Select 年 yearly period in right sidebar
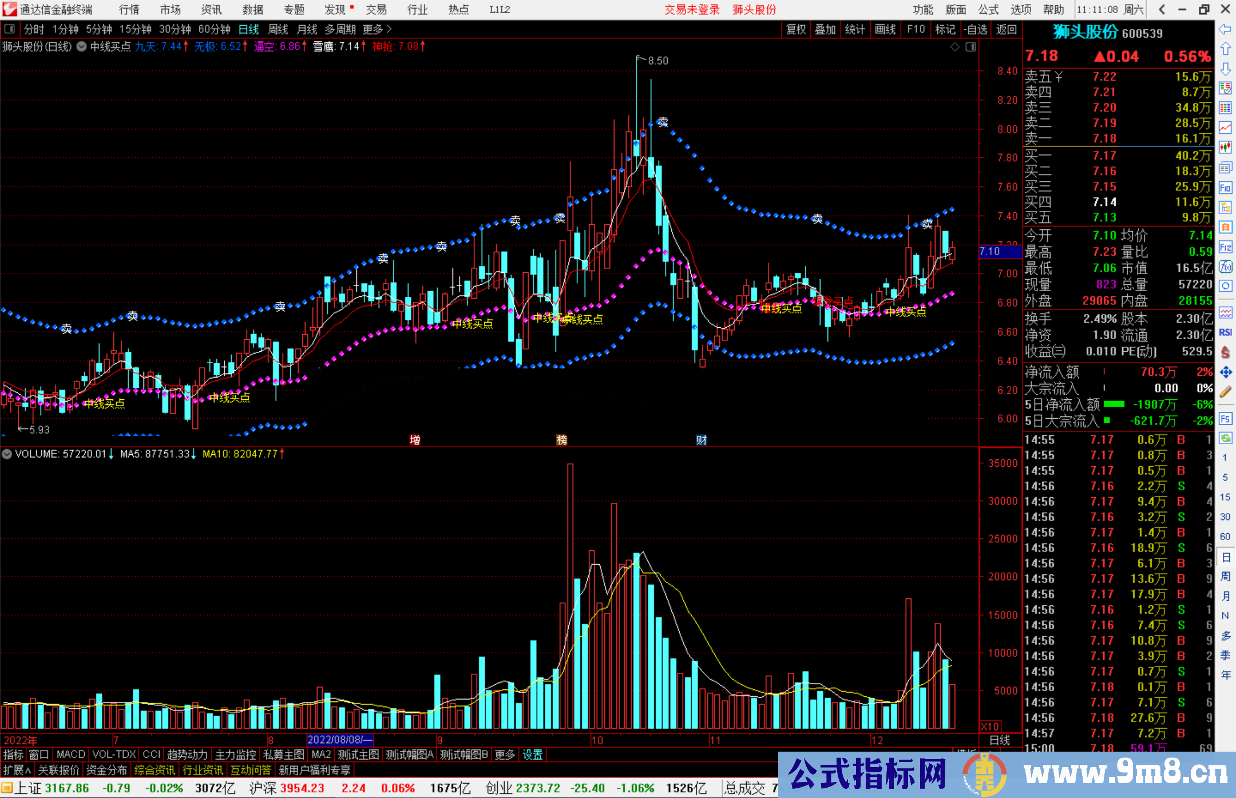The image size is (1236, 798). pyautogui.click(x=1225, y=675)
